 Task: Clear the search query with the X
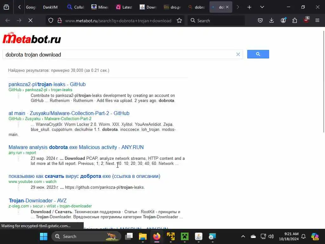[x=238, y=54]
